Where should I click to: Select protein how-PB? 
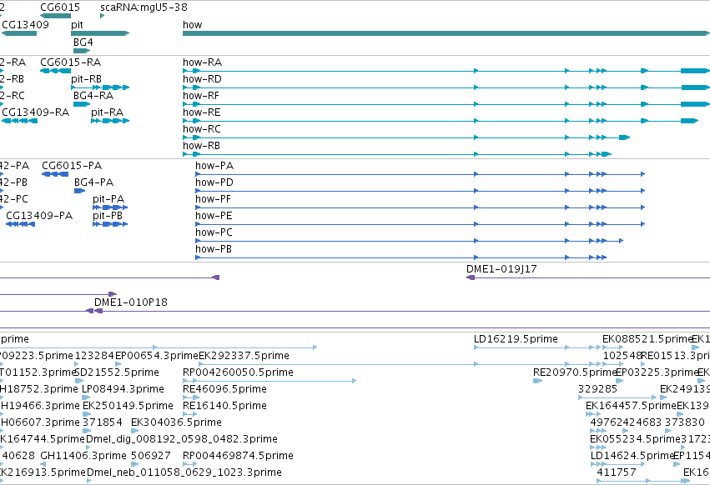pyautogui.click(x=400, y=257)
